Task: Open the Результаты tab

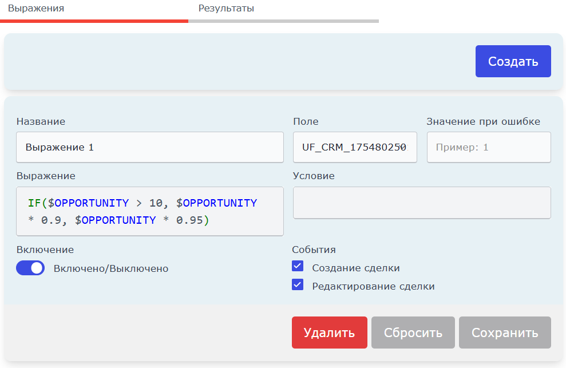Action: click(x=226, y=9)
